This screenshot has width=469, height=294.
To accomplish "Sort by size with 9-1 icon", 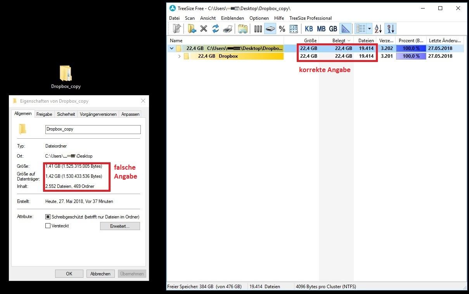I will click(391, 28).
